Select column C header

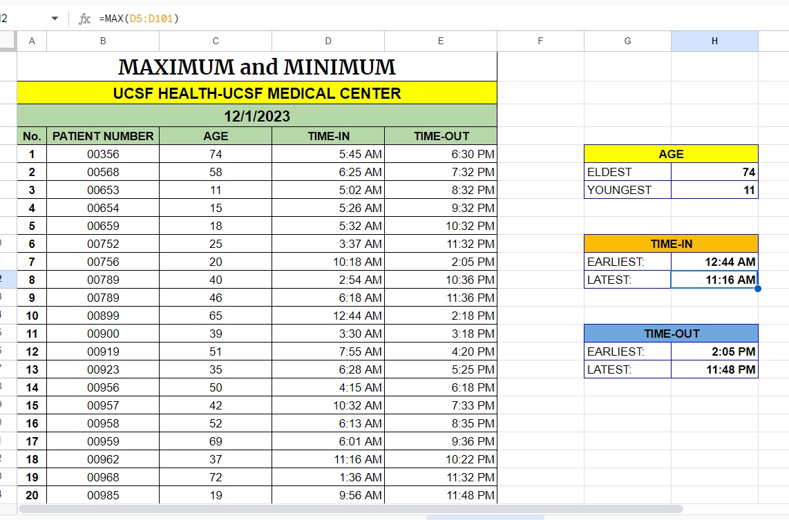pos(216,41)
